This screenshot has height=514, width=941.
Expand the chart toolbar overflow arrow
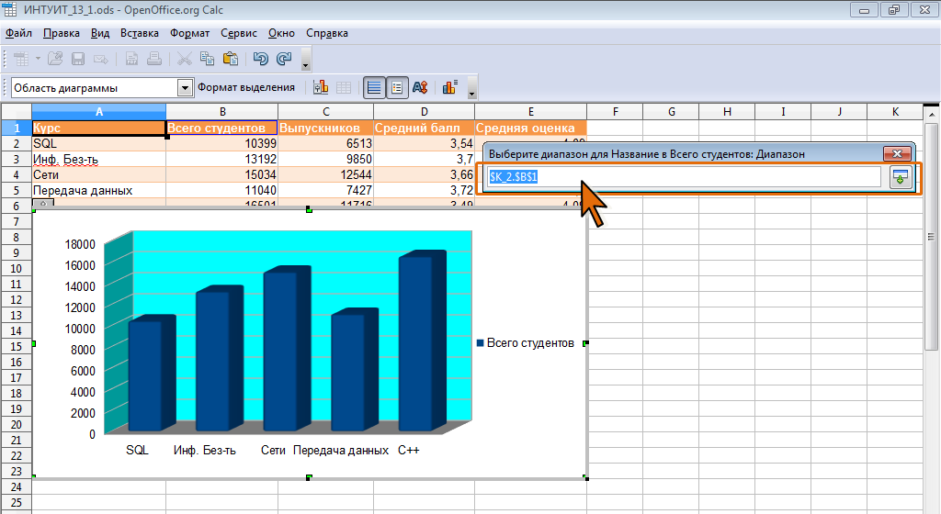click(471, 88)
